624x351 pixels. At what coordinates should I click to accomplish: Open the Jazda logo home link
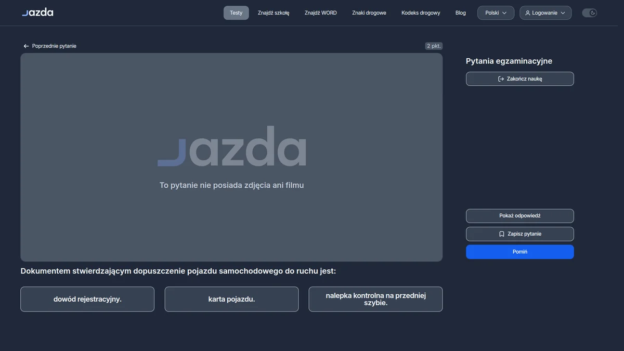37,12
